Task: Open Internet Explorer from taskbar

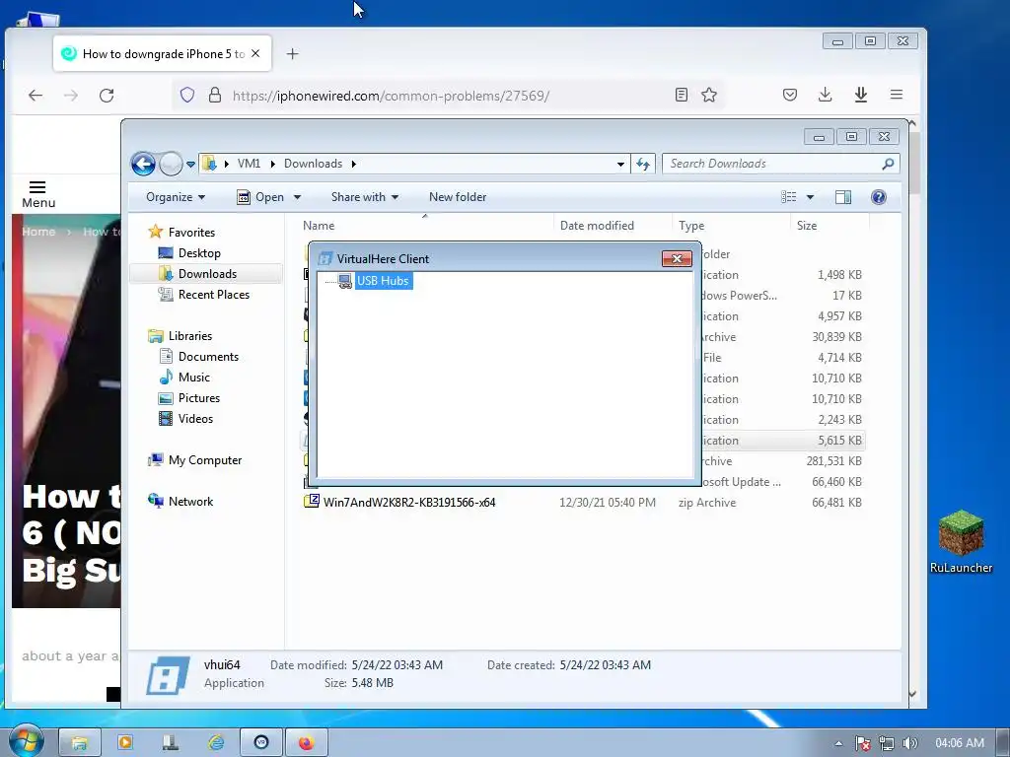Action: click(216, 743)
